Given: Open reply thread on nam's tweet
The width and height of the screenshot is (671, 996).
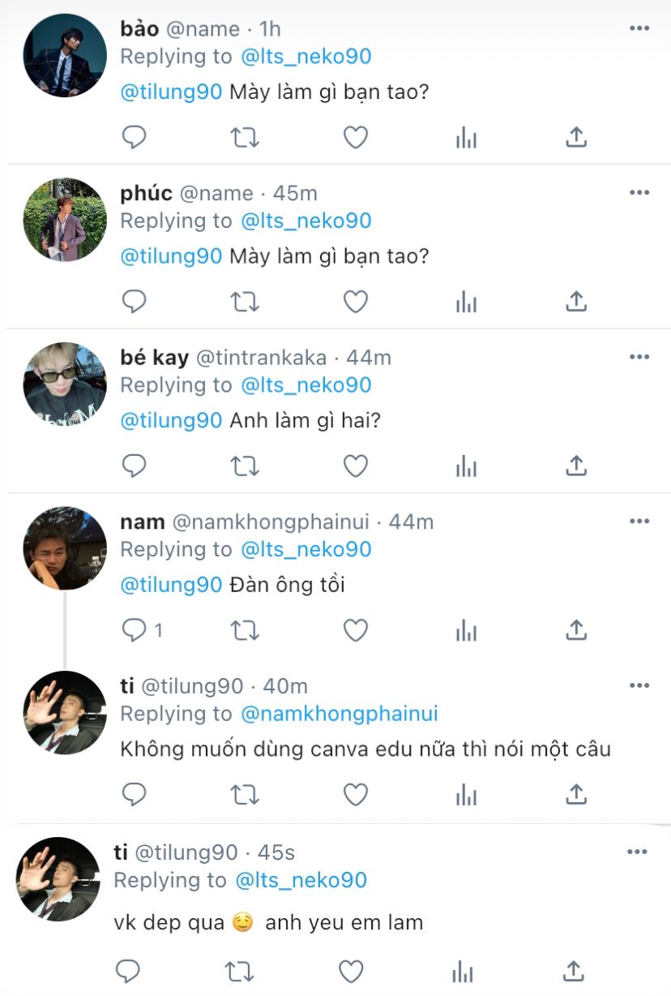Looking at the screenshot, I should click(134, 630).
